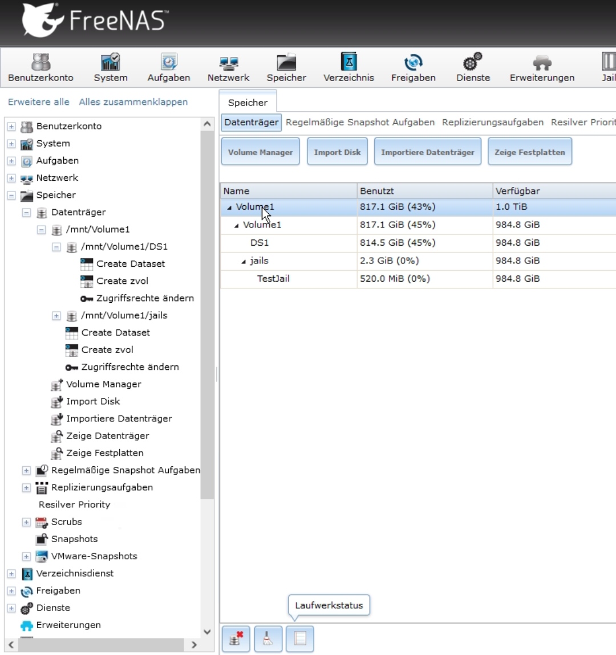
Task: Collapse the top Volume1 table row
Action: coord(229,208)
